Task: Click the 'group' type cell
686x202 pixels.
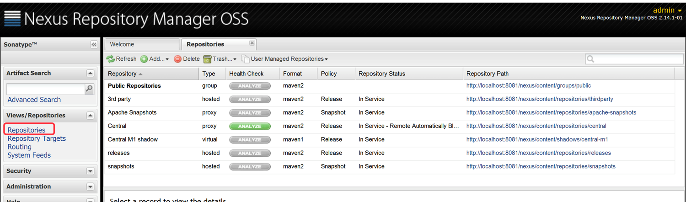Action: [x=209, y=86]
